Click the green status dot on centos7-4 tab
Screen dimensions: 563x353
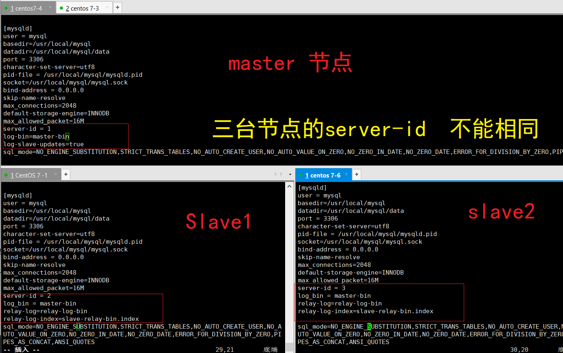6,8
